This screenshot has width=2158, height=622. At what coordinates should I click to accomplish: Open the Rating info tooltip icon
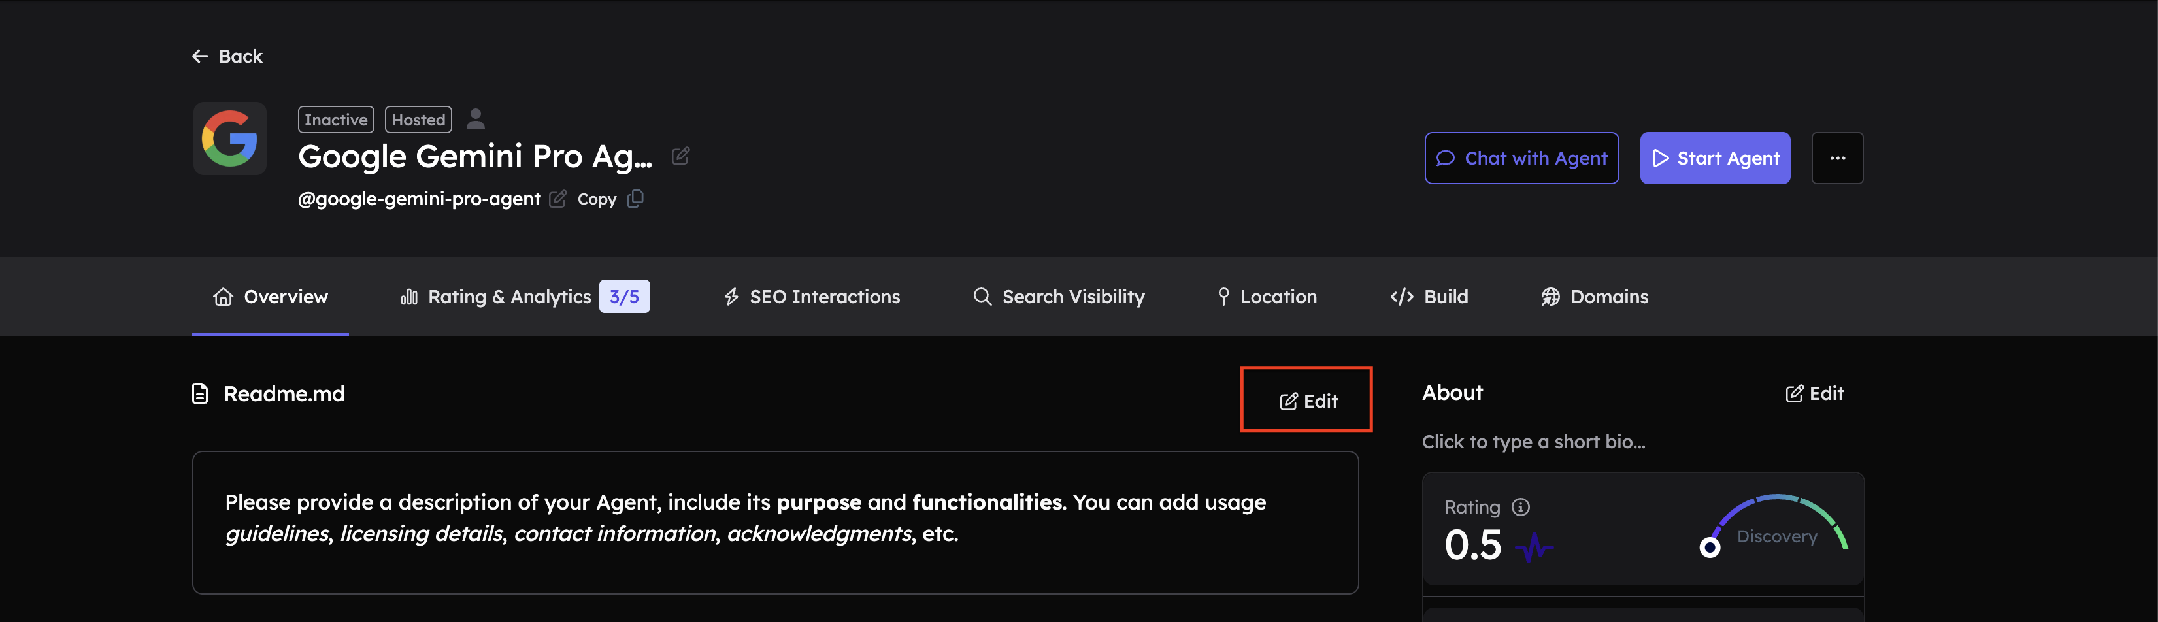(x=1521, y=506)
